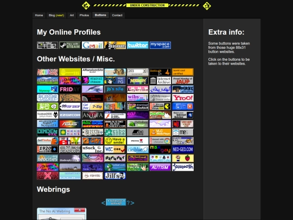
Task: Click the viewed with chrome button
Action: tap(160, 141)
